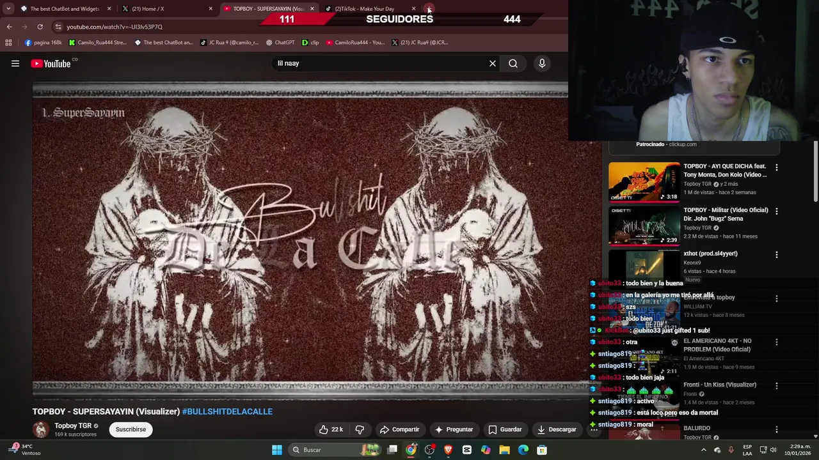819x460 pixels.
Task: Open more actions ellipsis under video
Action: coord(594,429)
